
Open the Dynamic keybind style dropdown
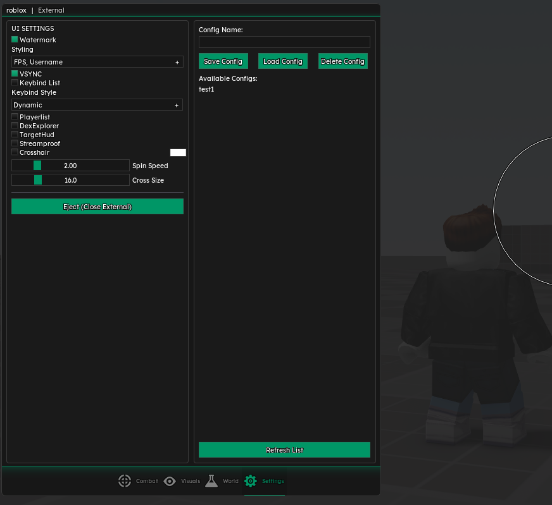tap(97, 105)
